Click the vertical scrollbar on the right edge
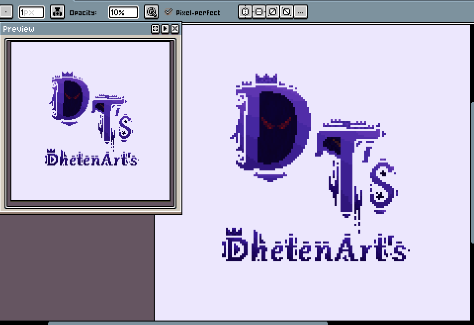Viewport: 474px width, 325px height. click(472, 172)
